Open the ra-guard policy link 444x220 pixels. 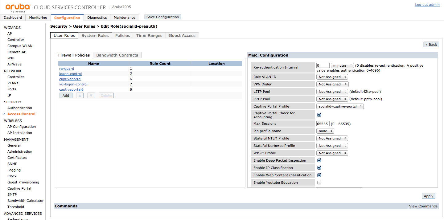(x=67, y=69)
